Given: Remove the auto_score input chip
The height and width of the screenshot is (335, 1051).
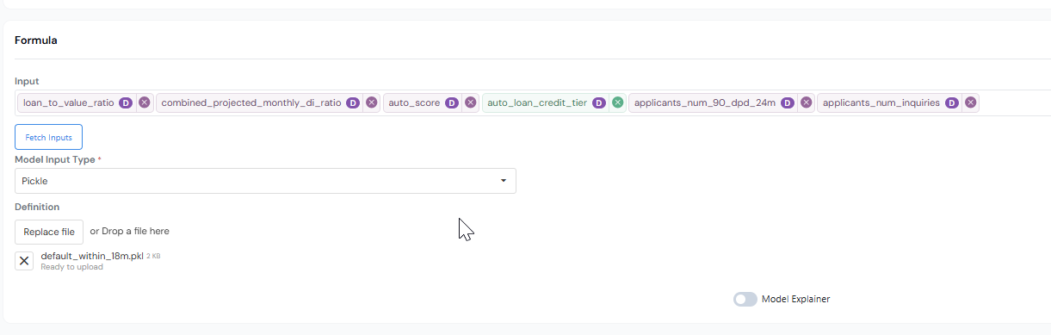Looking at the screenshot, I should pos(471,102).
